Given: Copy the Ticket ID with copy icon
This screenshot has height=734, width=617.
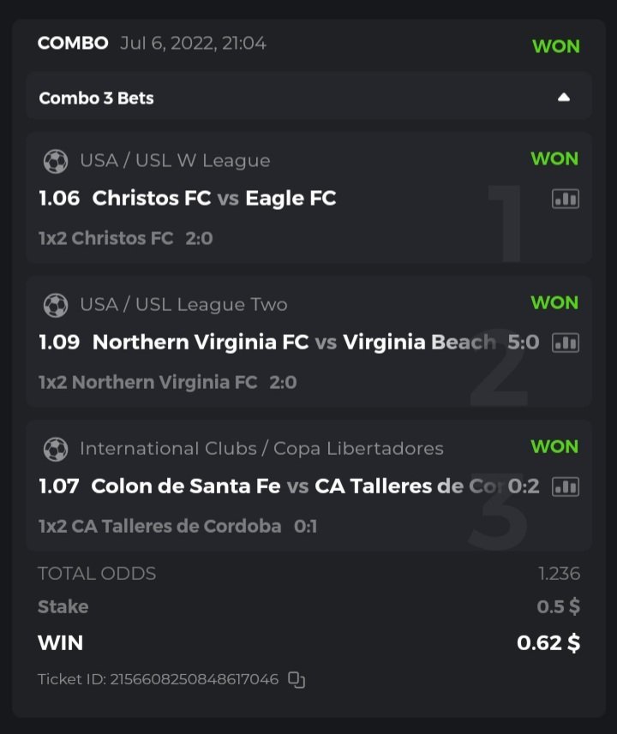Looking at the screenshot, I should (297, 679).
